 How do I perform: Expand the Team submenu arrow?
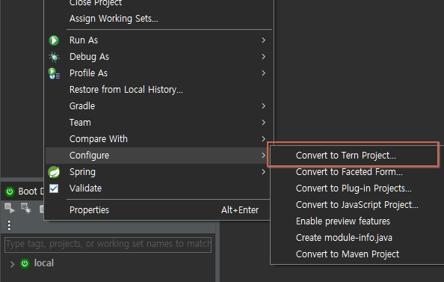263,123
